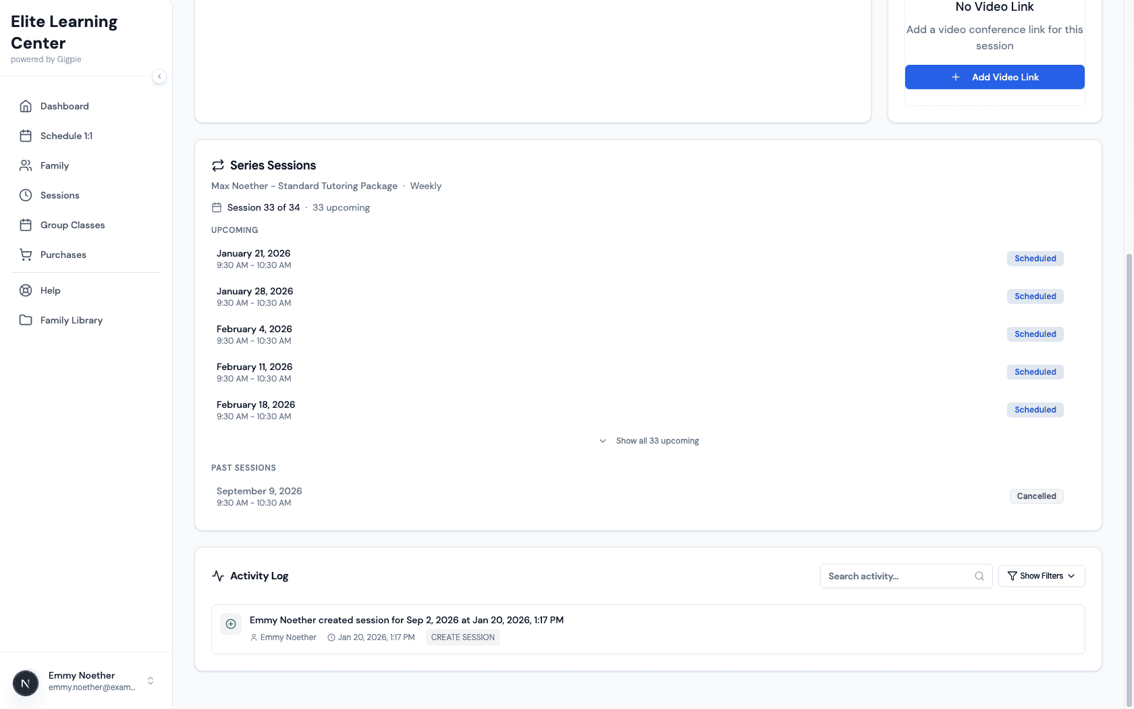Click the Purchases cart icon

[x=26, y=255]
